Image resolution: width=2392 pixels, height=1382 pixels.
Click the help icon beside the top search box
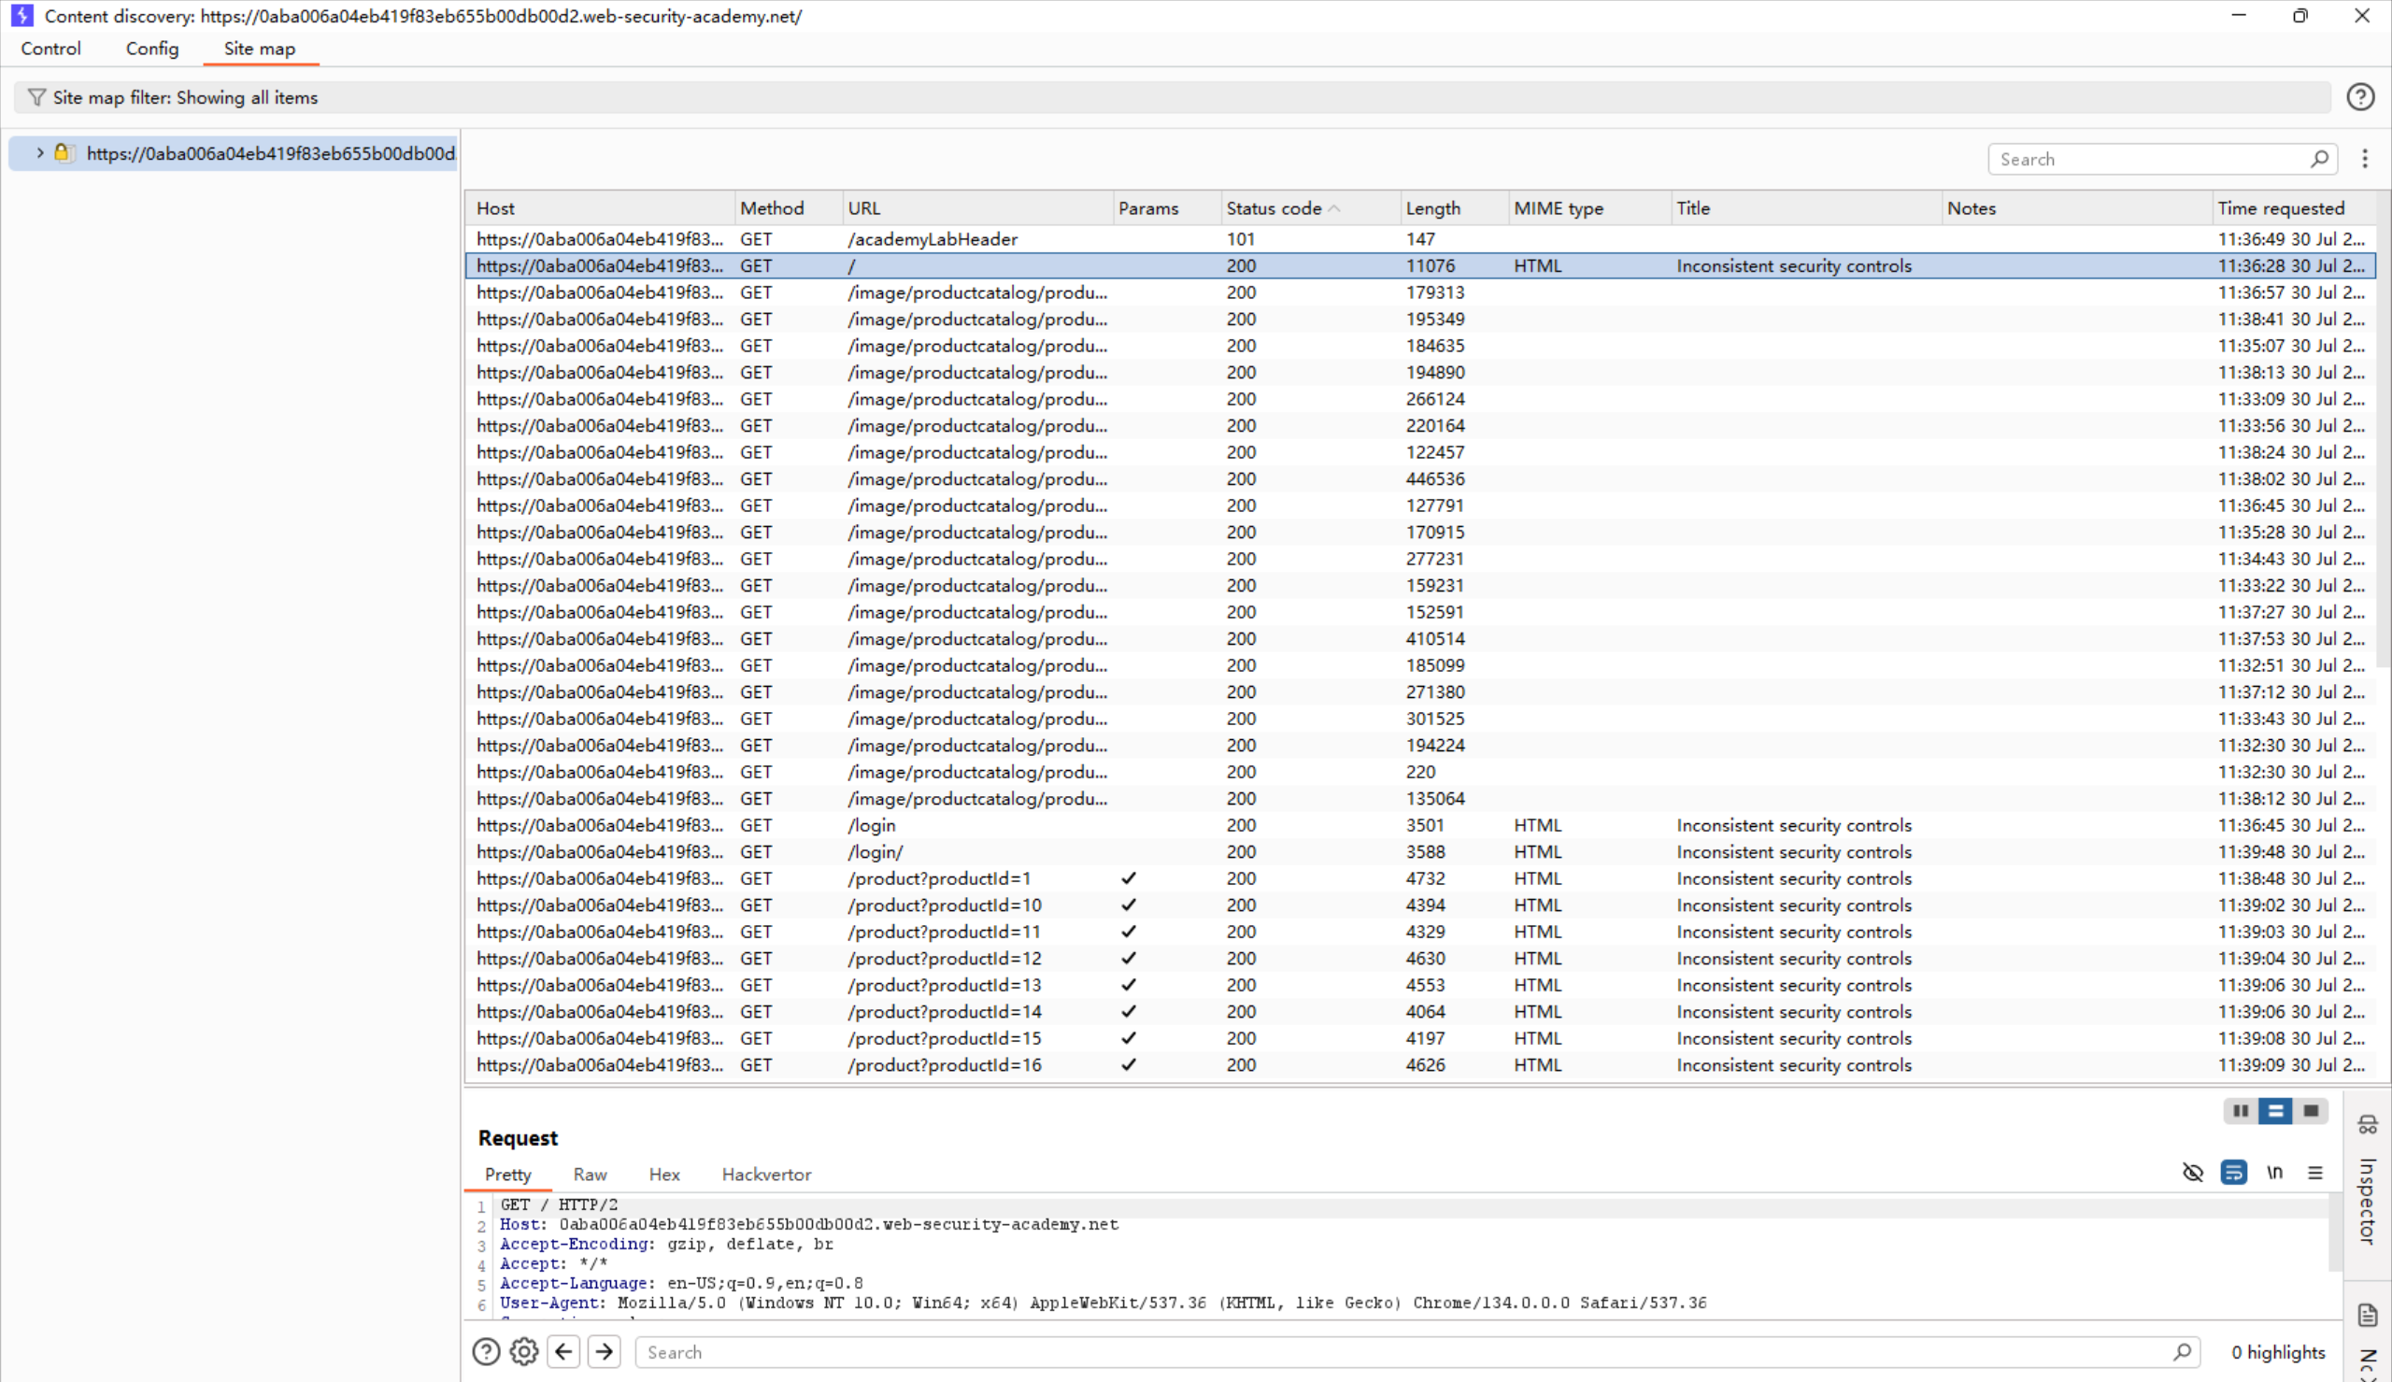(2360, 97)
